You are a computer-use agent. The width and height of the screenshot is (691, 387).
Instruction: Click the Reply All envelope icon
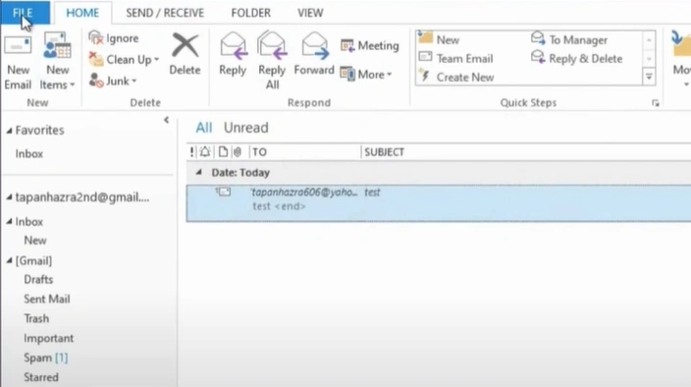[x=272, y=45]
